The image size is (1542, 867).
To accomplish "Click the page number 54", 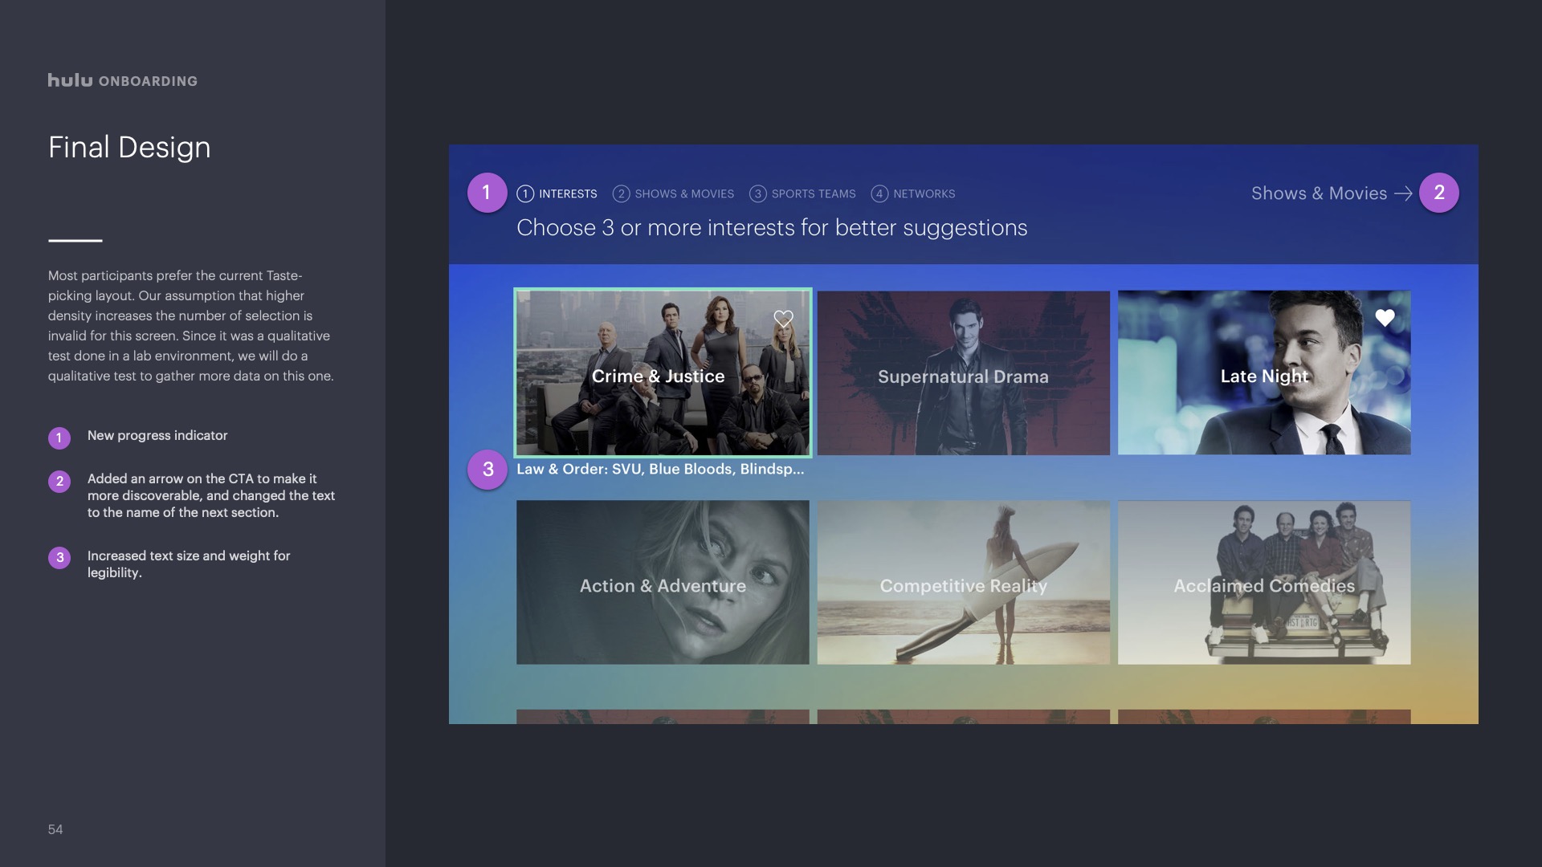I will click(x=55, y=829).
